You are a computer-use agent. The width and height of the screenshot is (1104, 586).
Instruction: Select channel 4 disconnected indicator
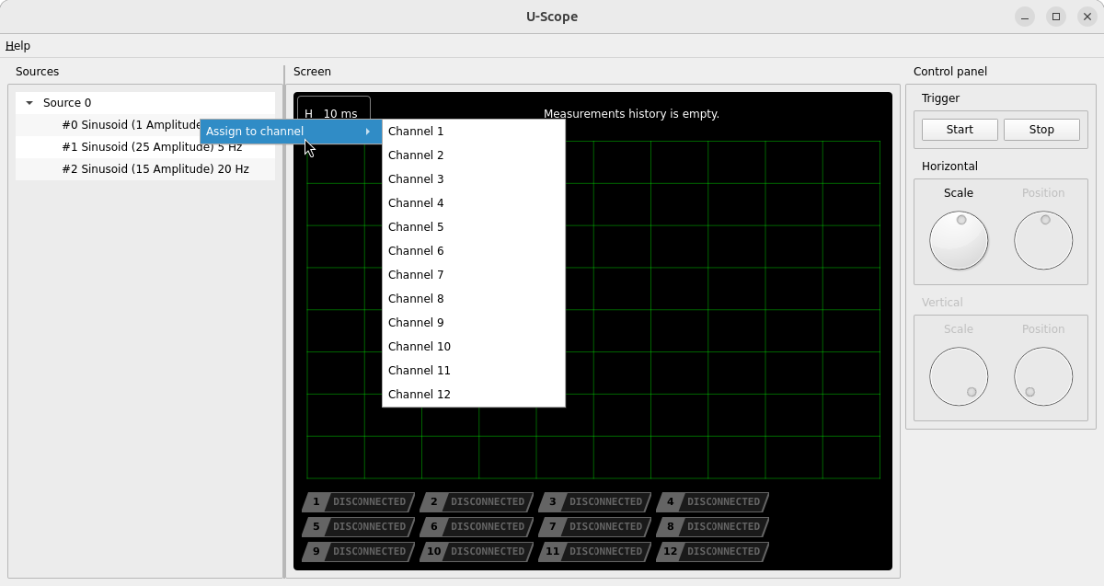pyautogui.click(x=711, y=502)
